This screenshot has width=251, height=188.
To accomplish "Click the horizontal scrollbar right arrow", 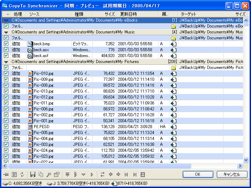I will 240,166.
